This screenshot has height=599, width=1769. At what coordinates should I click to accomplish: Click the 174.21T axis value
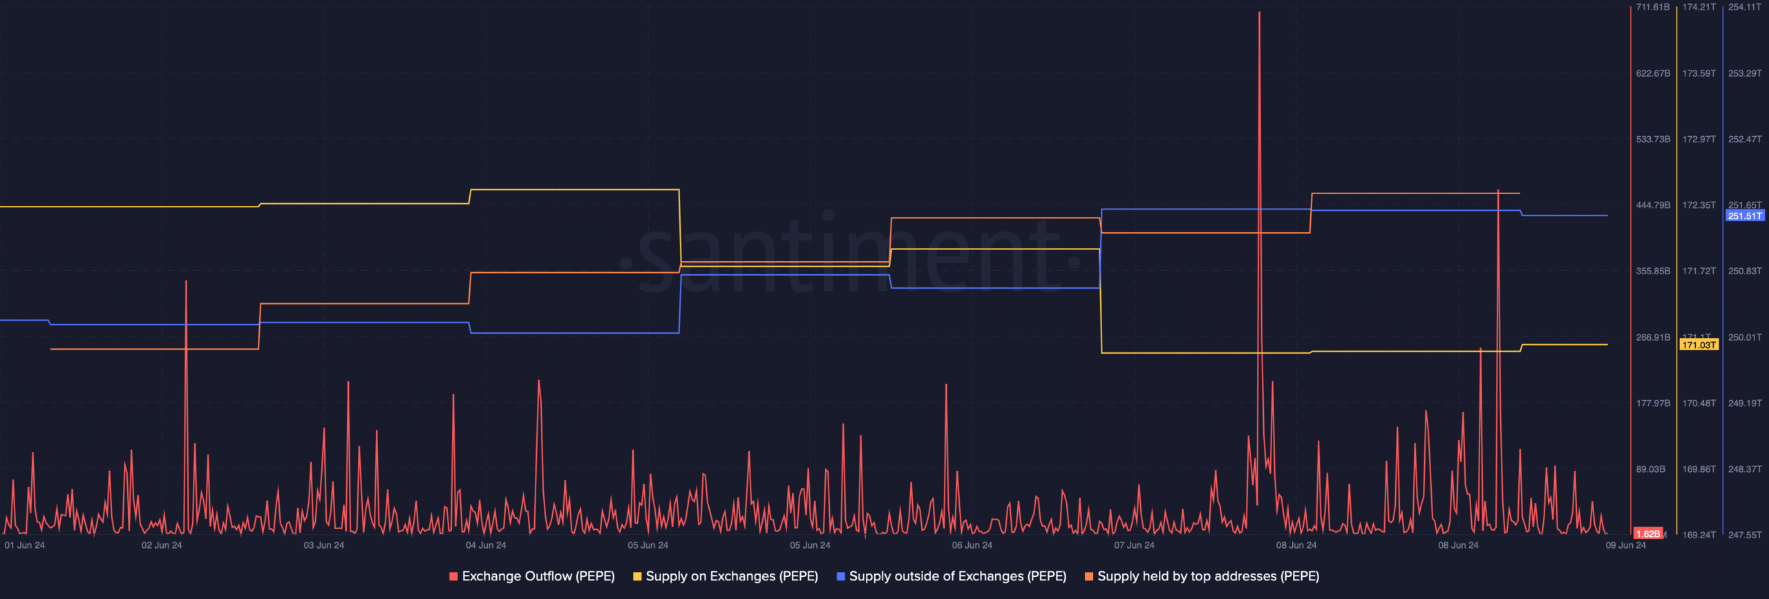(x=1699, y=8)
